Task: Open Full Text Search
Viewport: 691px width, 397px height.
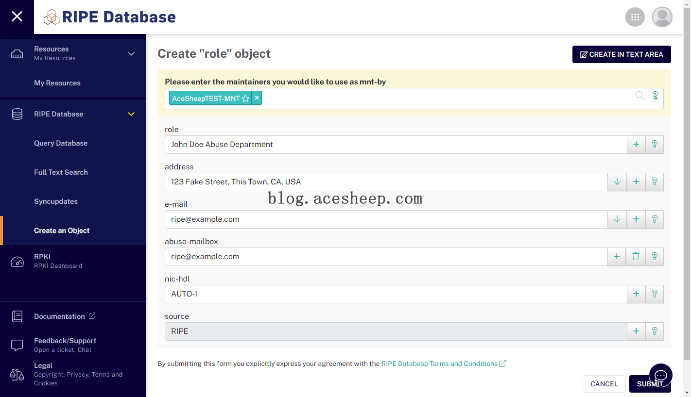Action: point(61,172)
